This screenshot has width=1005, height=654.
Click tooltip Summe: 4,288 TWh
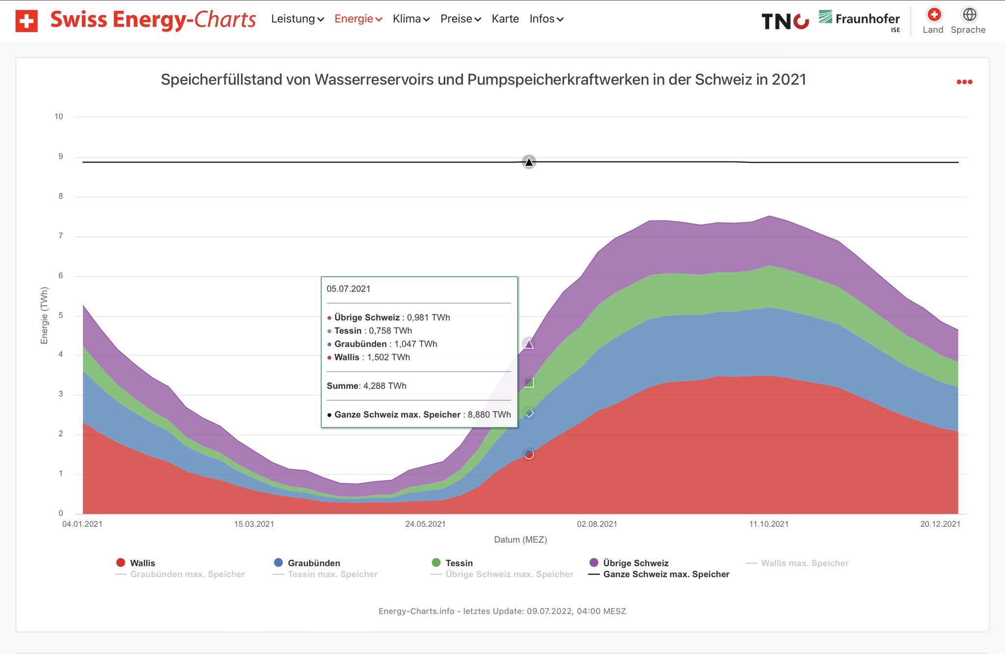point(367,386)
